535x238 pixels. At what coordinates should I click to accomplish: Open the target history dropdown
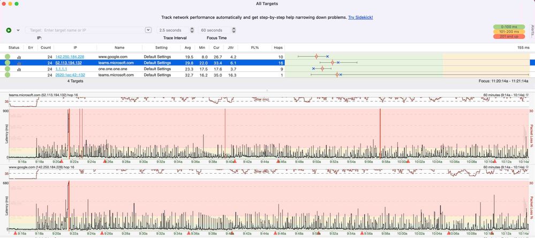pos(148,30)
